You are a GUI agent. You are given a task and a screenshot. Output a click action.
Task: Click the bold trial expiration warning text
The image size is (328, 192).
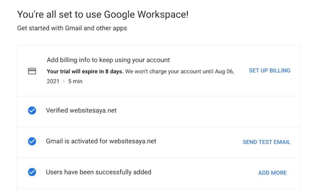click(85, 71)
